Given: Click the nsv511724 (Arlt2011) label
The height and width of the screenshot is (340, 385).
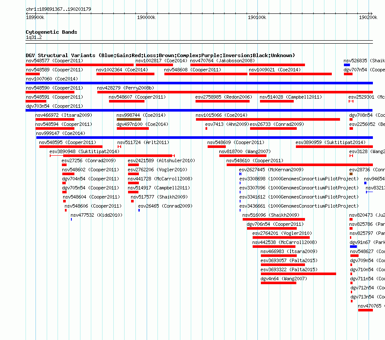Looking at the screenshot, I should pos(143,142).
